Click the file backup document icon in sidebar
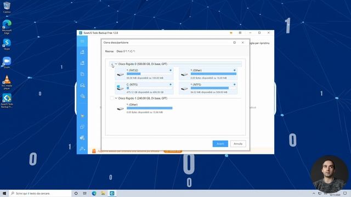Viewport: 351px width, 197px height. 82,74
